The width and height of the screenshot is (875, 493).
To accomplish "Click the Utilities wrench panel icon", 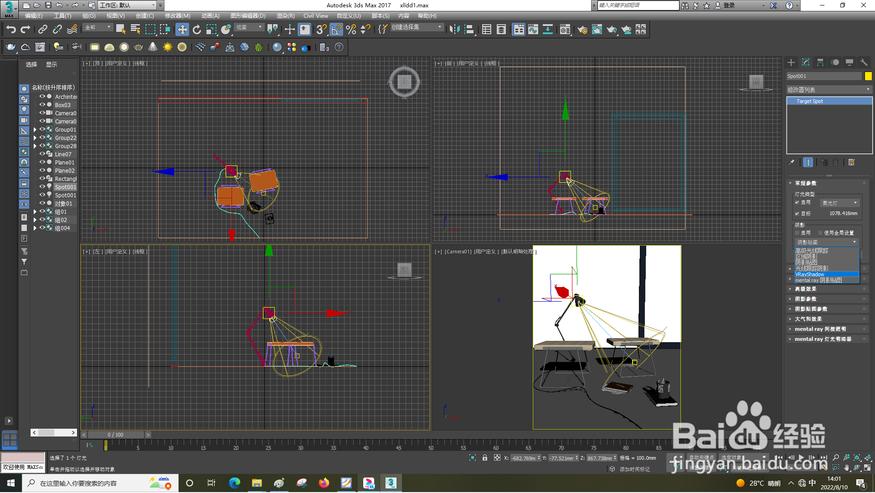I will click(x=864, y=62).
